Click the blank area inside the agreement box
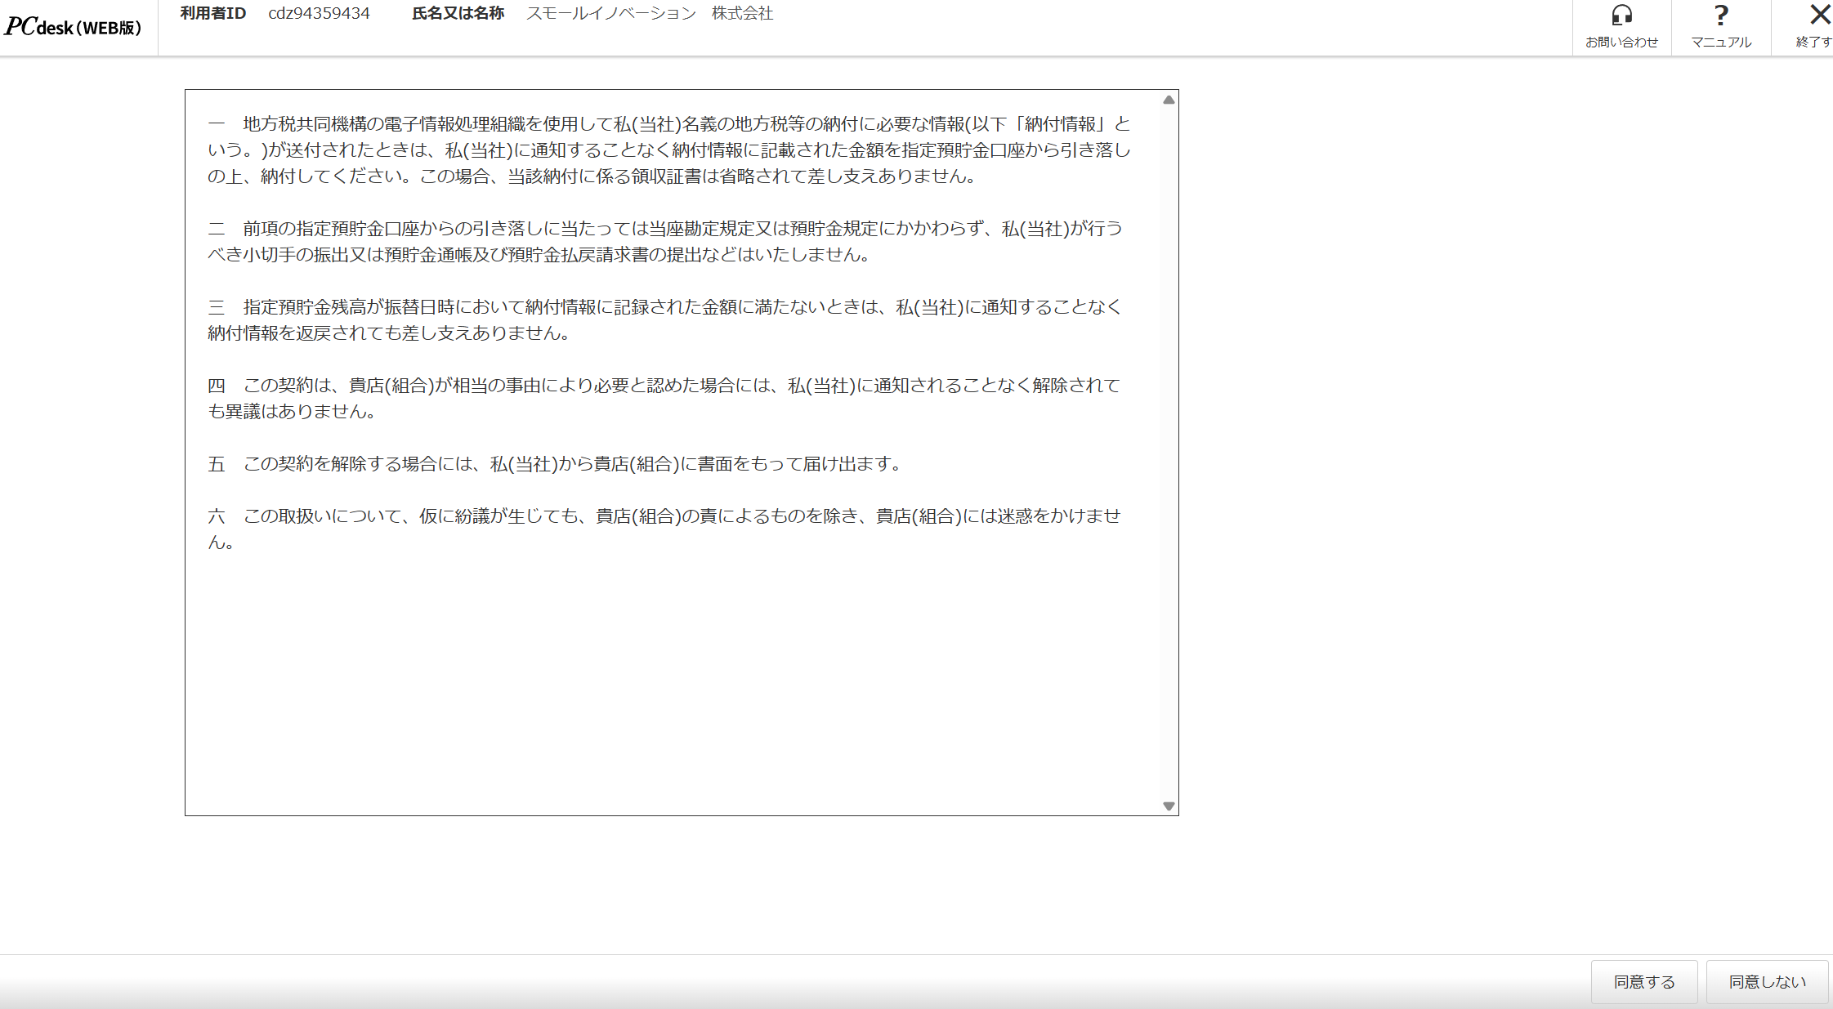The height and width of the screenshot is (1009, 1833). coord(670,686)
